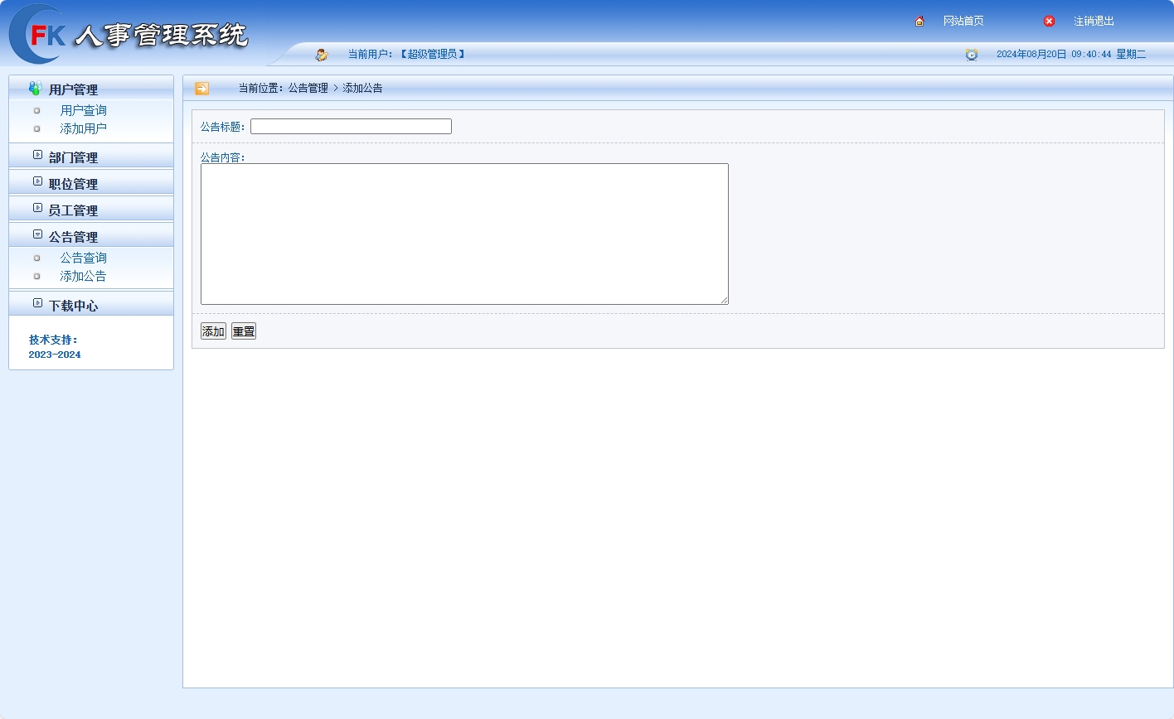Open the 职位管理 menu heading
Image resolution: width=1174 pixels, height=719 pixels.
[73, 184]
